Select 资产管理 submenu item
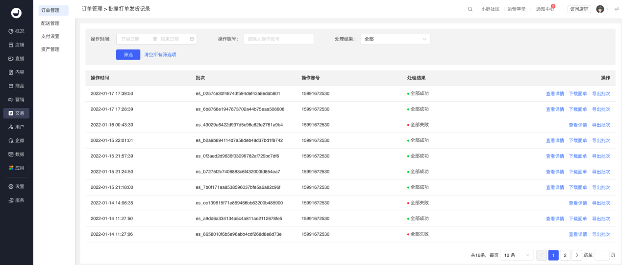Image resolution: width=622 pixels, height=265 pixels. tap(50, 50)
